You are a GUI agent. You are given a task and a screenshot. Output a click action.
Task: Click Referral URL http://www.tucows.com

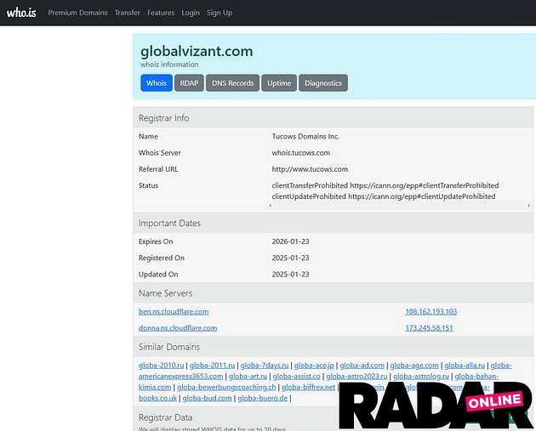click(310, 169)
